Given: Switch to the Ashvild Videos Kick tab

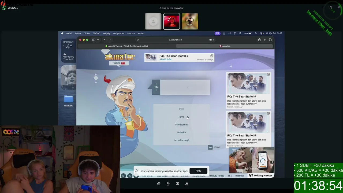Looking at the screenshot, I should click(126, 46).
